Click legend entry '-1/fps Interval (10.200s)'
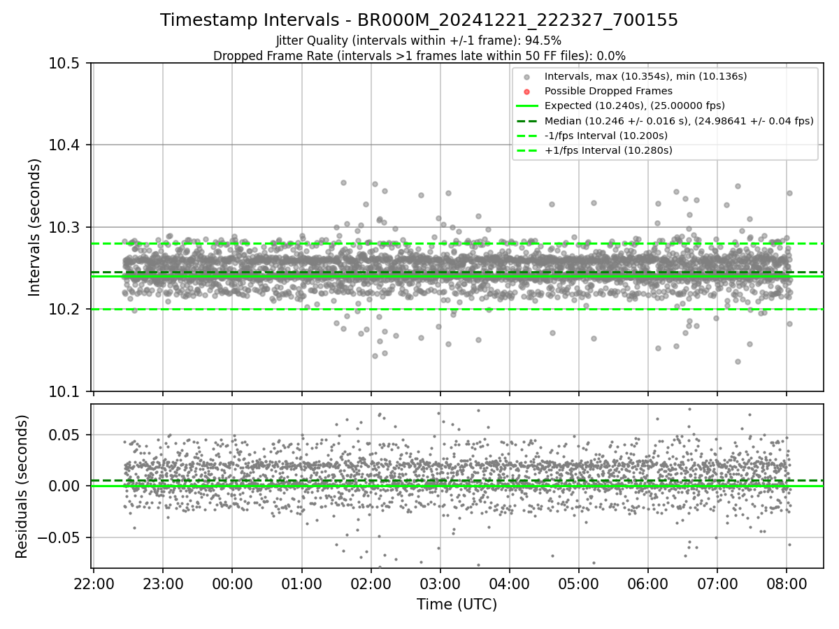 click(x=606, y=135)
